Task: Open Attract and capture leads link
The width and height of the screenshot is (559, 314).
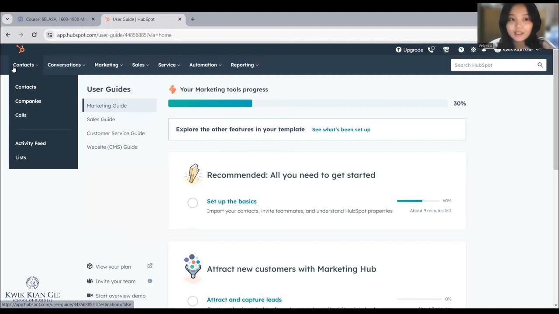Action: coord(244,300)
